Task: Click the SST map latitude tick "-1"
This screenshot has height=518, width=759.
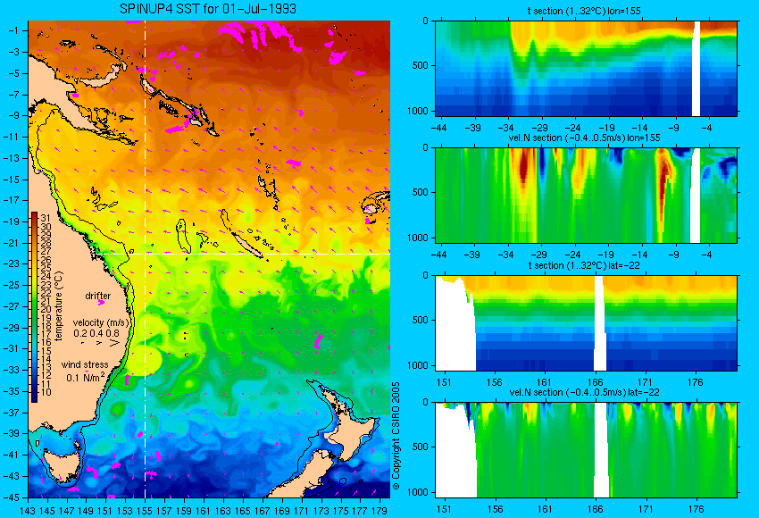Action: (x=14, y=30)
